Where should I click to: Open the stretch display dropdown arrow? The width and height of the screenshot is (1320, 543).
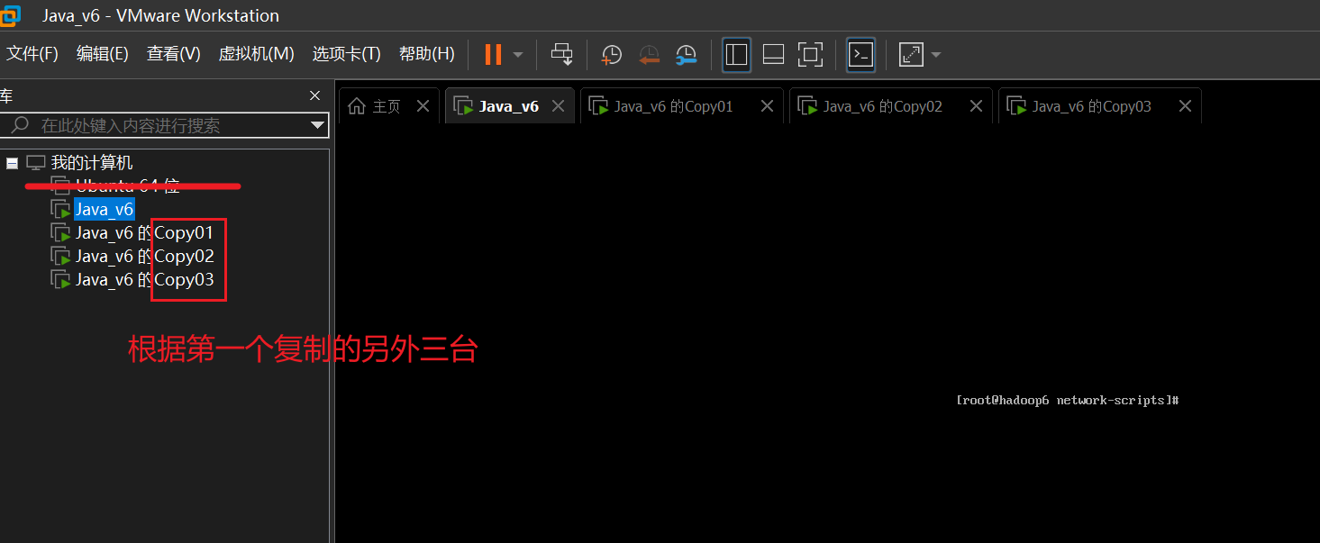click(936, 55)
